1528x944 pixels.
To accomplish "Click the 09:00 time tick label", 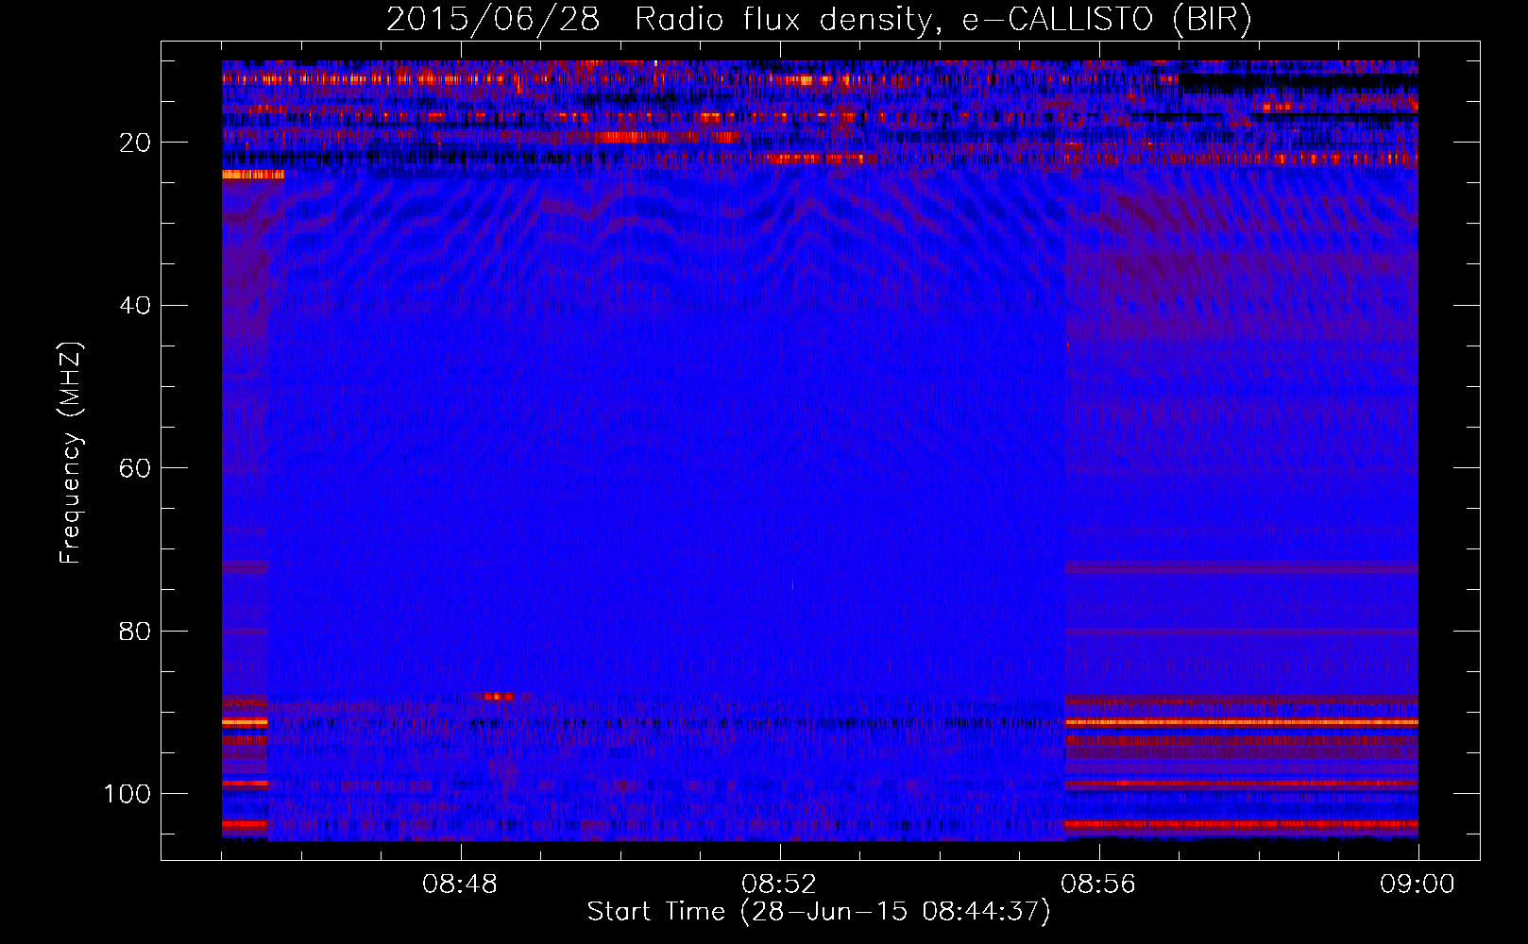I will click(x=1418, y=885).
